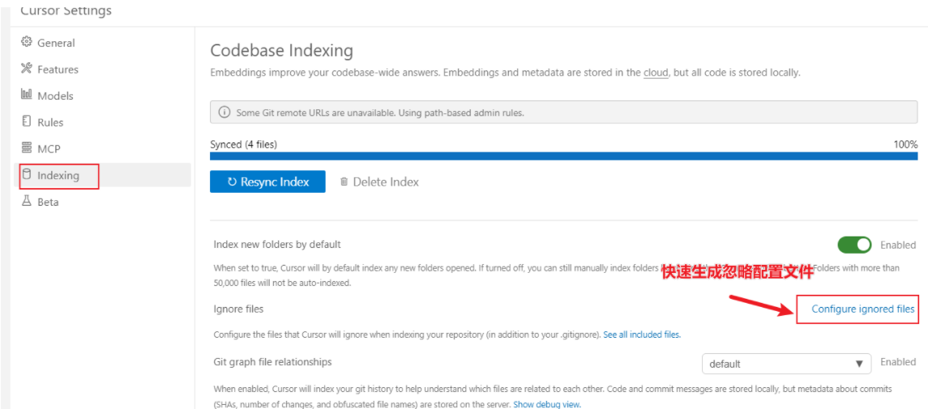Click the Features tools icon

pyautogui.click(x=26, y=69)
